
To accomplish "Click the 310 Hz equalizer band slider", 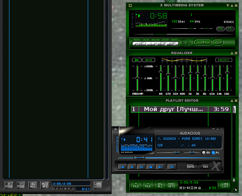I will 176,78.
